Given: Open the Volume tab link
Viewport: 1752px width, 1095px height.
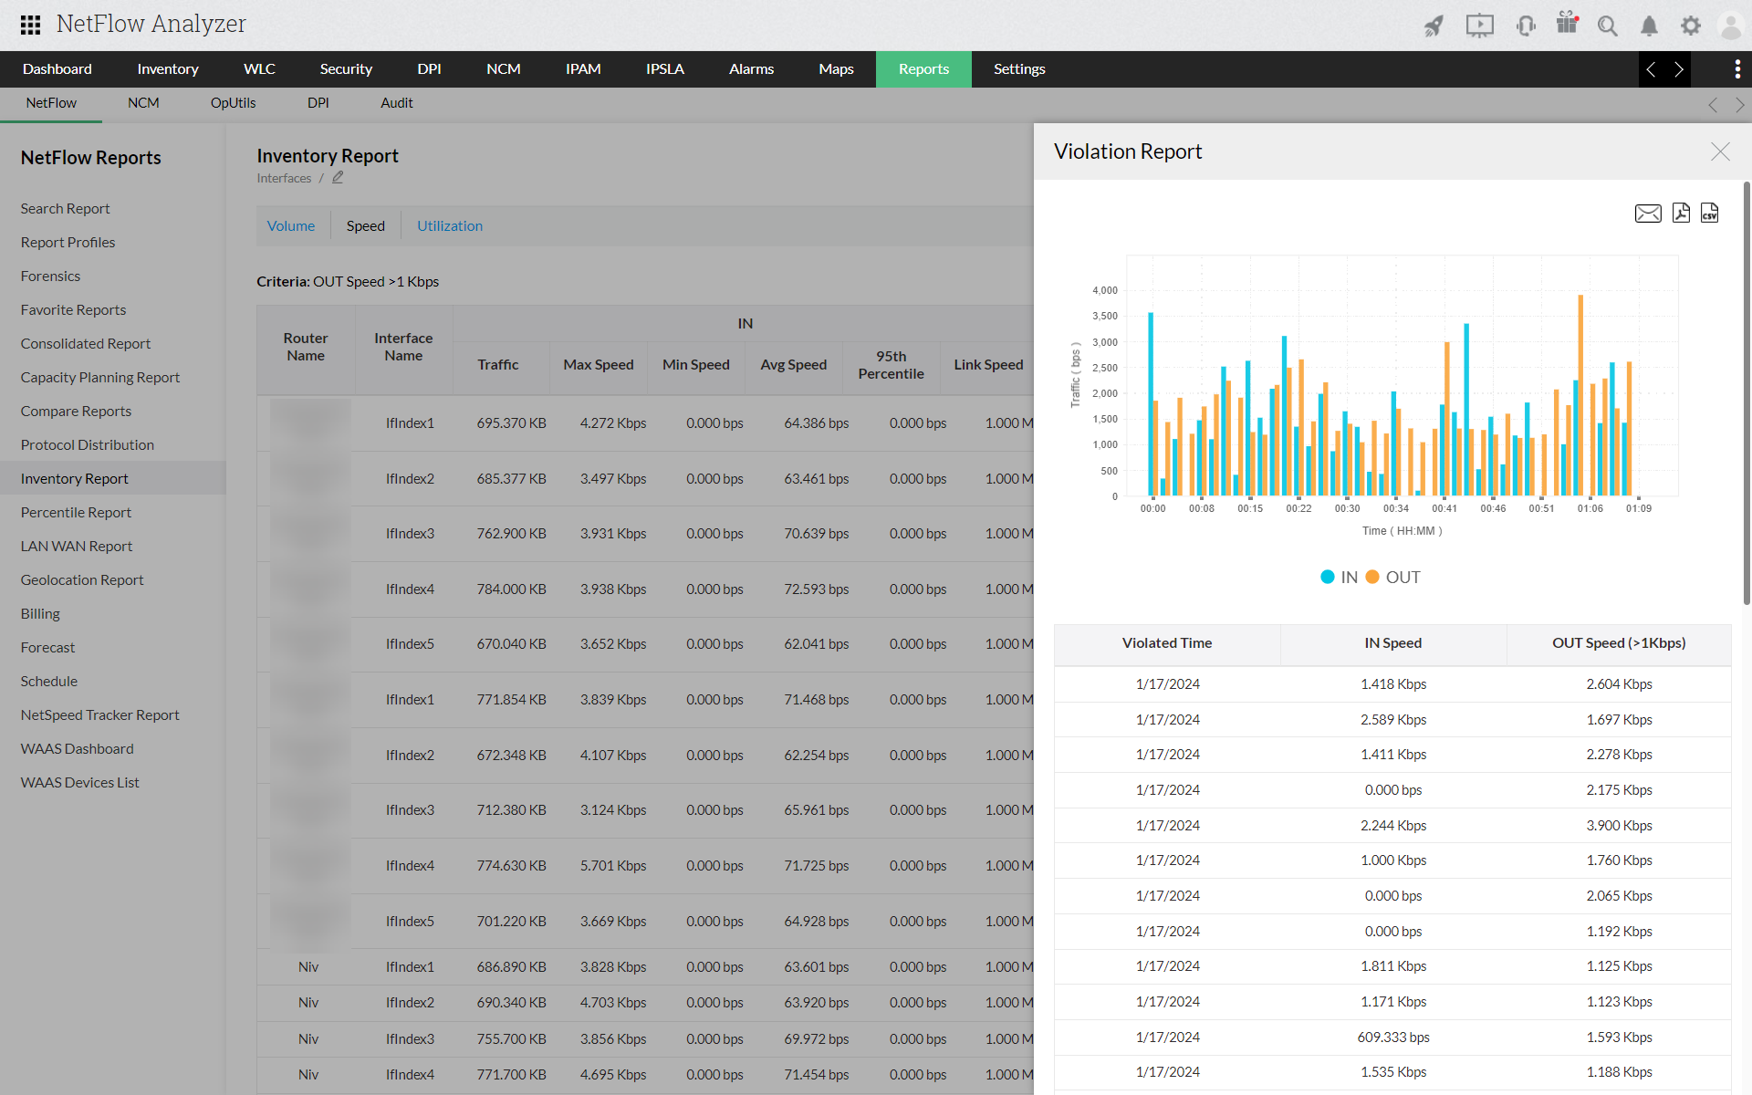Looking at the screenshot, I should (290, 226).
